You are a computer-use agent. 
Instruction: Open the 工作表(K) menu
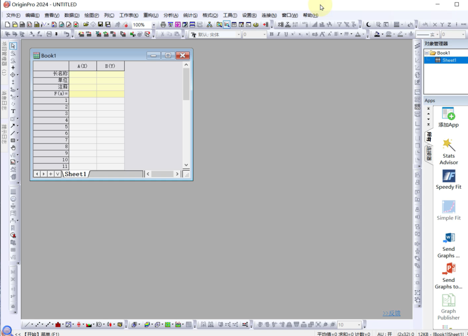(x=129, y=15)
